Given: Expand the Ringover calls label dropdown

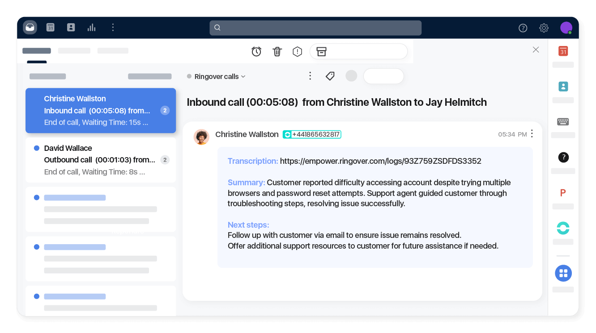Looking at the screenshot, I should coord(243,76).
